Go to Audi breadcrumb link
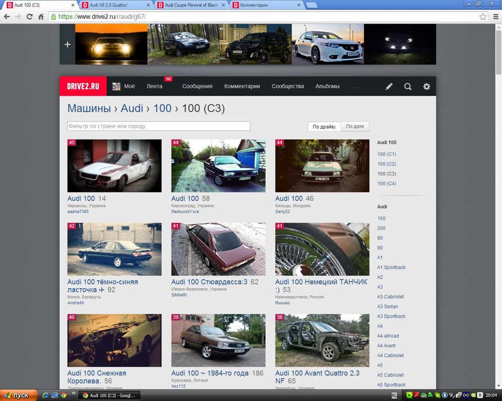This screenshot has height=401, width=502. click(132, 109)
